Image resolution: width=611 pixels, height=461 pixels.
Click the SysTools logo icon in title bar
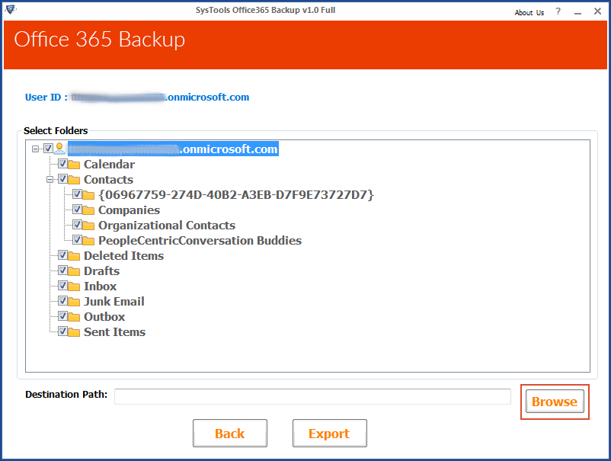point(11,11)
